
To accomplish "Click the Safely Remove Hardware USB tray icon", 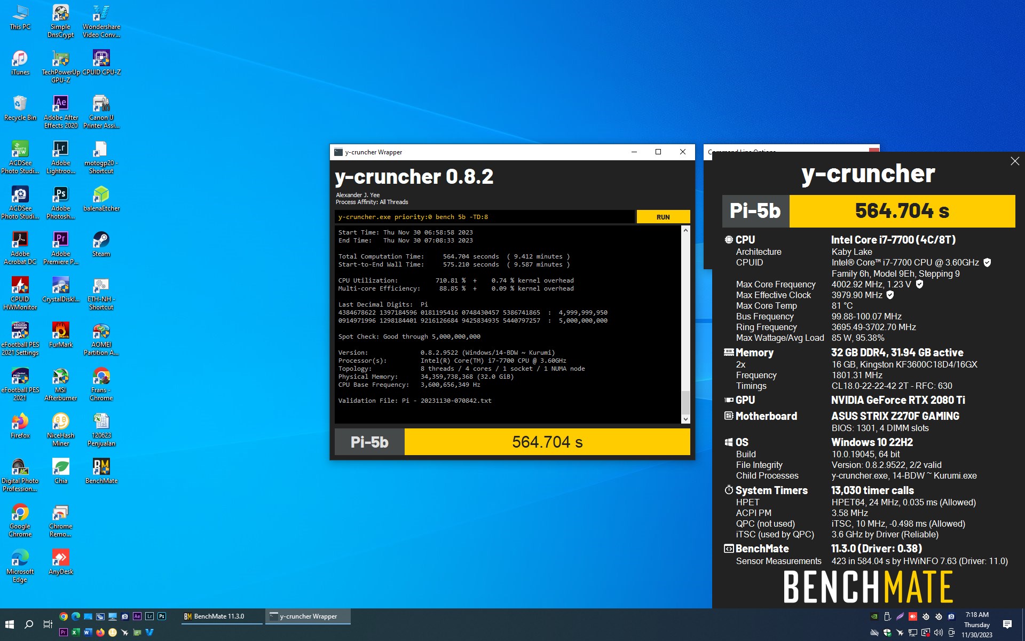I will point(887,616).
